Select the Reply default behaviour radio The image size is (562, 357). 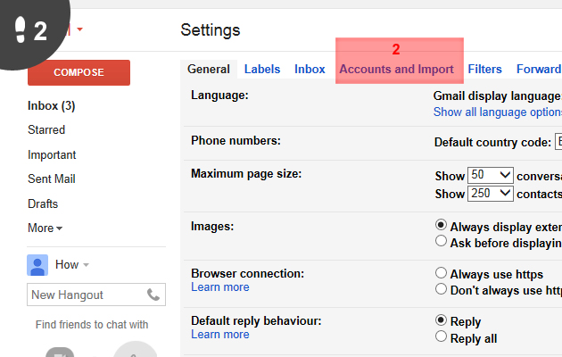pyautogui.click(x=441, y=320)
